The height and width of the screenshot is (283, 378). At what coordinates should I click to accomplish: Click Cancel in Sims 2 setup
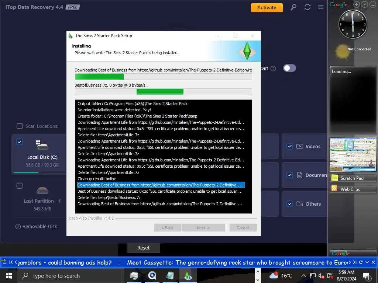click(243, 228)
